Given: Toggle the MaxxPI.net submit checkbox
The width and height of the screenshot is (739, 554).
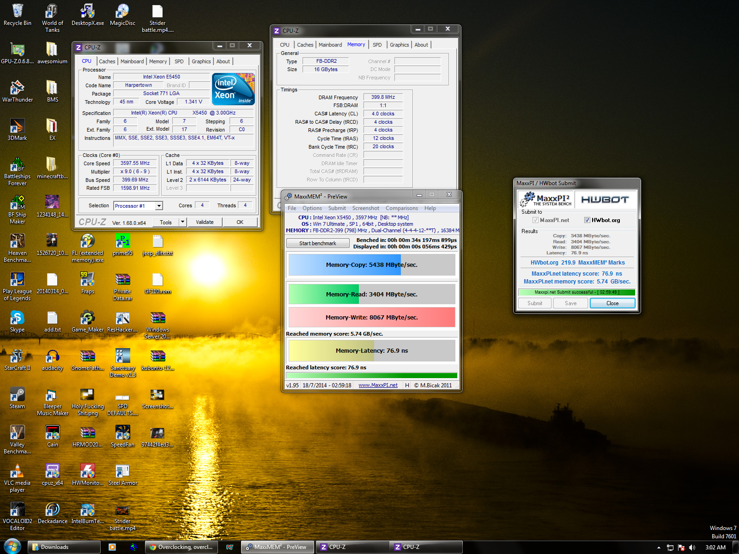Looking at the screenshot, I should 535,220.
